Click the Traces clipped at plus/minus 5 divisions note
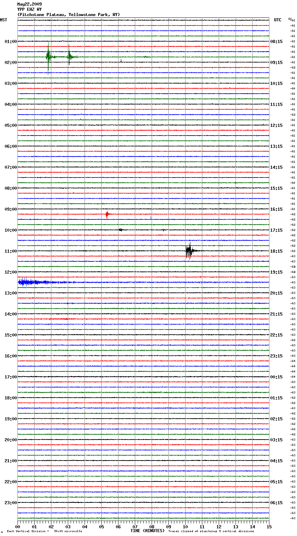Screen dimensions: 297x536 click(x=211, y=531)
